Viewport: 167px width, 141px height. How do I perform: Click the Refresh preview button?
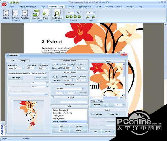tap(97, 105)
